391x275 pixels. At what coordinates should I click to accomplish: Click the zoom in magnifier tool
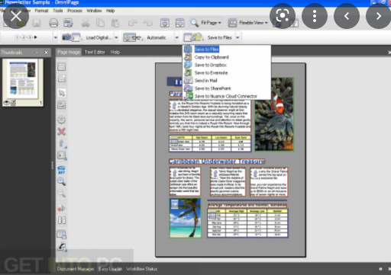click(x=61, y=181)
